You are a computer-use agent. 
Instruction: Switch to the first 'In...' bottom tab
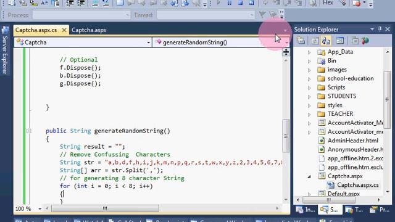(306, 210)
